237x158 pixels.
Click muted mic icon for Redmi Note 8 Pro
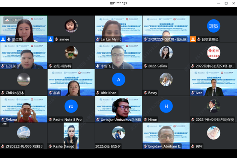50,120
